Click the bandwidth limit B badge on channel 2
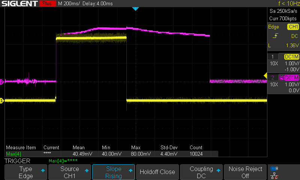 click(x=281, y=78)
